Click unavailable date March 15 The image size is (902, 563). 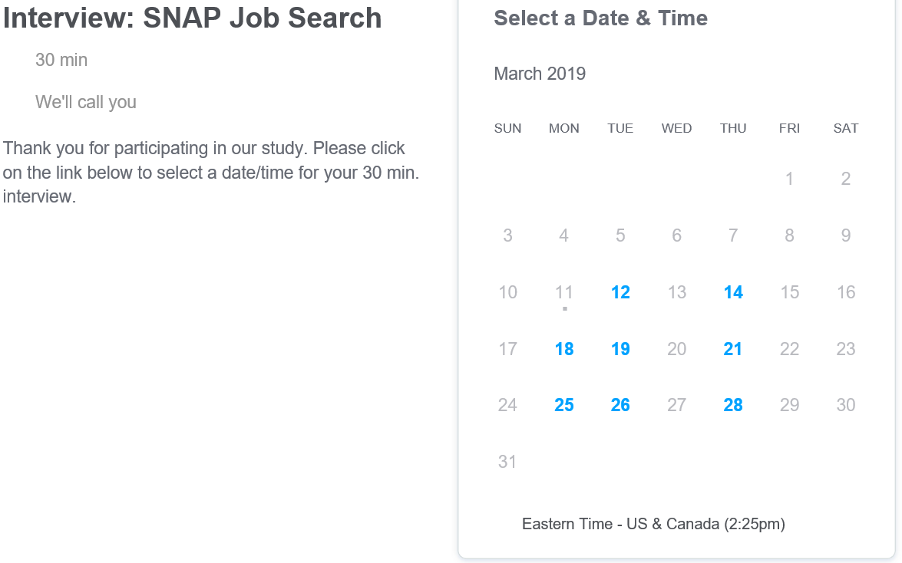(x=789, y=292)
